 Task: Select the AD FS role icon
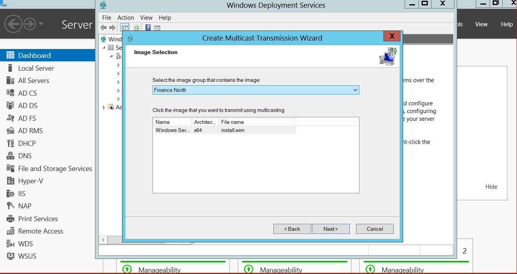11,118
